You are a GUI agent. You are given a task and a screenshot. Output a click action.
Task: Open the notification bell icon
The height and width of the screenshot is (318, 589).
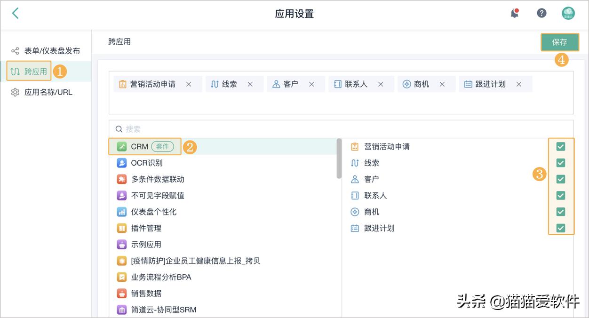514,13
